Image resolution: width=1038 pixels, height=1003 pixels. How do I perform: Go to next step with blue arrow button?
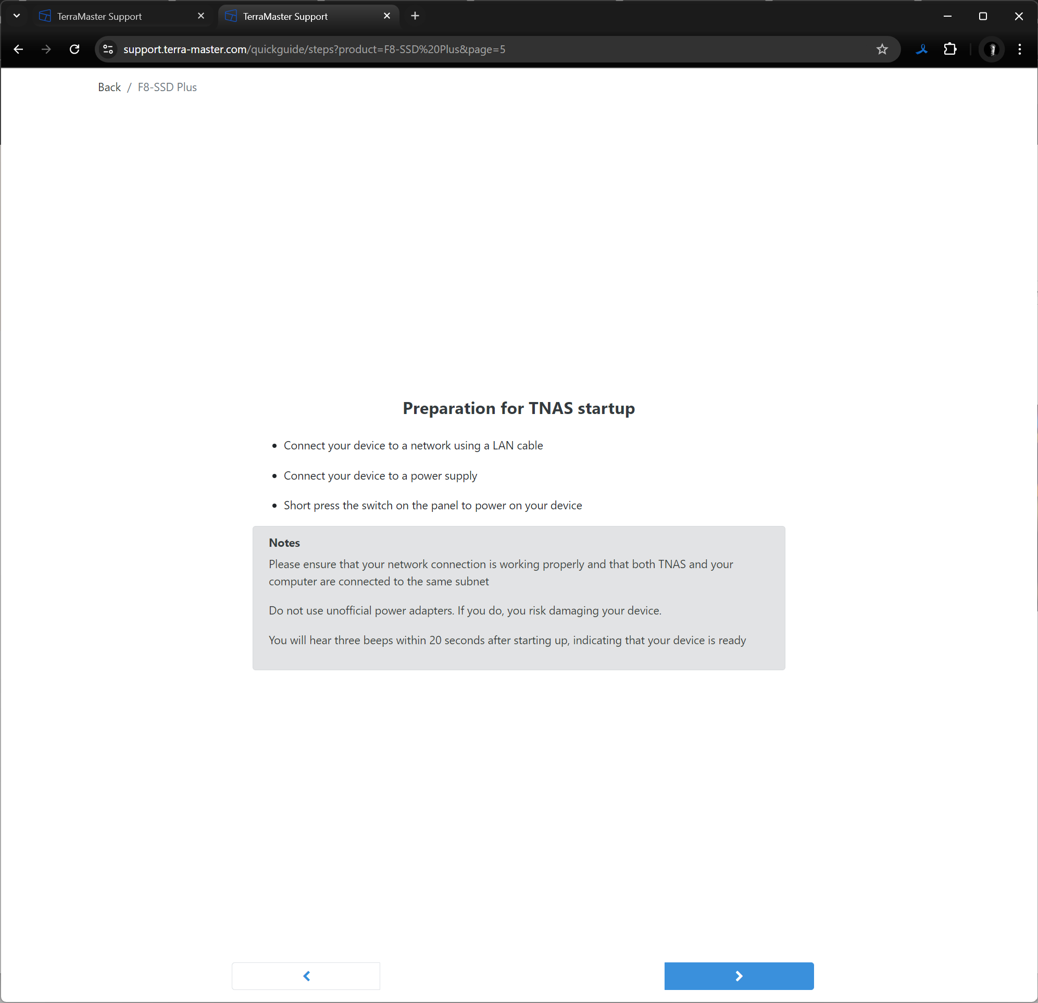coord(739,975)
